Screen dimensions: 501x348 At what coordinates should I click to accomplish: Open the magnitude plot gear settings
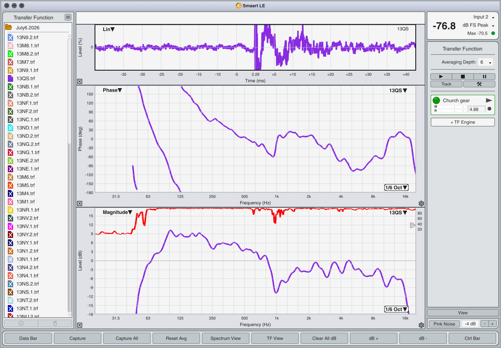pyautogui.click(x=421, y=325)
